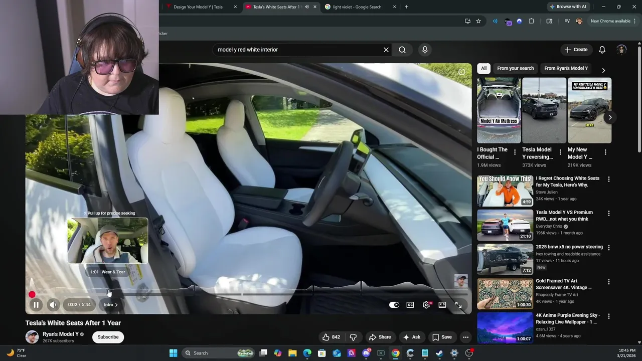
Task: Bookmark this page with star icon
Action: click(x=478, y=21)
